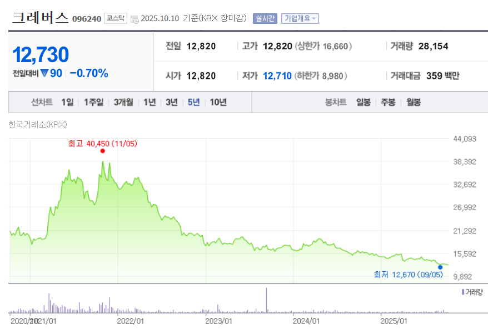Click the 상한가 16,660 text
This screenshot has width=488, height=330.
pyautogui.click(x=323, y=46)
